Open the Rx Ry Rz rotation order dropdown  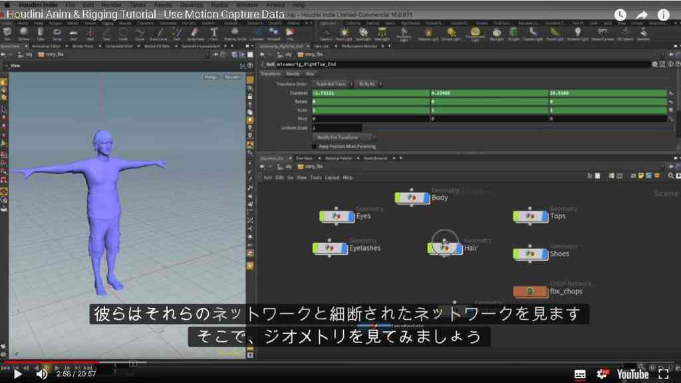click(368, 84)
